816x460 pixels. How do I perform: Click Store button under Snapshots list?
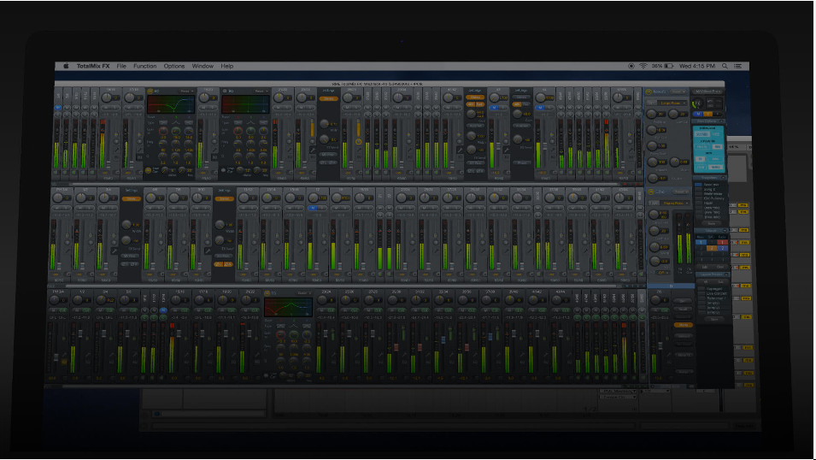point(712,223)
